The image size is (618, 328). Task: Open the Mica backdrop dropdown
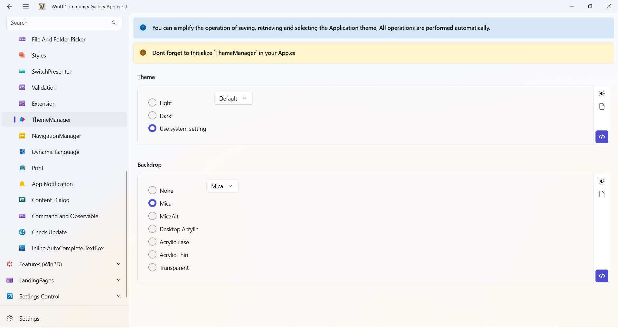(x=222, y=186)
